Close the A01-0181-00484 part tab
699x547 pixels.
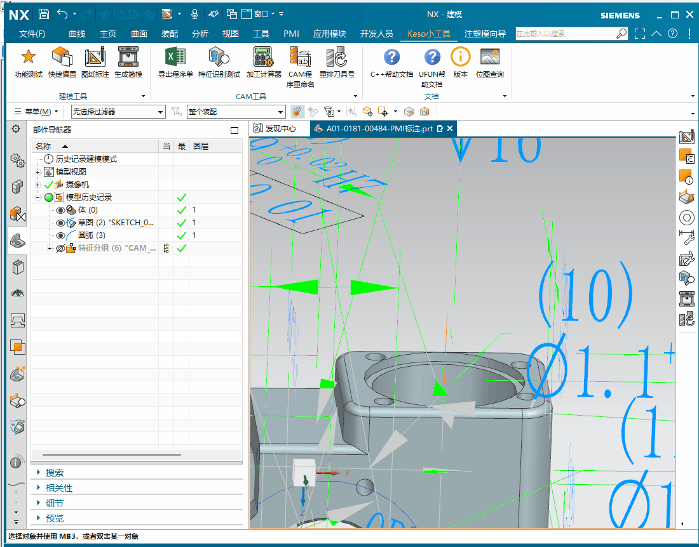(x=451, y=128)
